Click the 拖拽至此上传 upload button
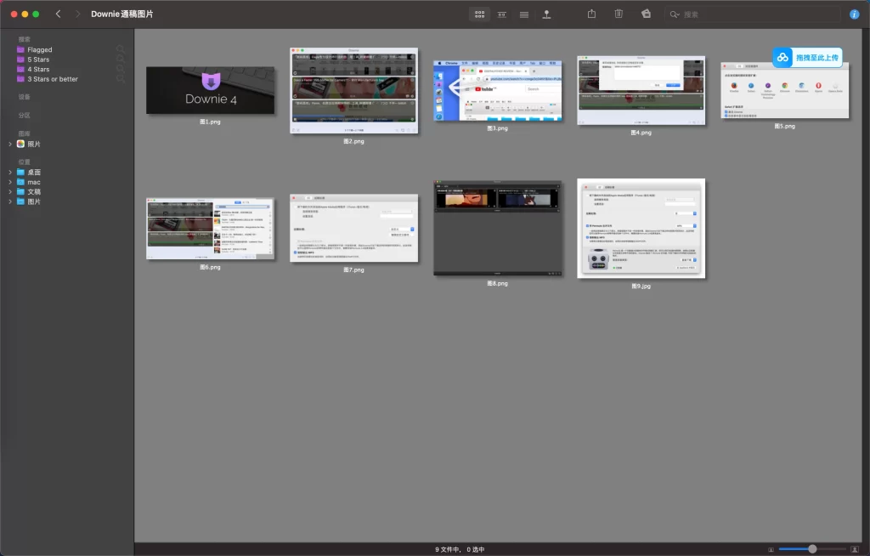The image size is (870, 556). click(807, 58)
